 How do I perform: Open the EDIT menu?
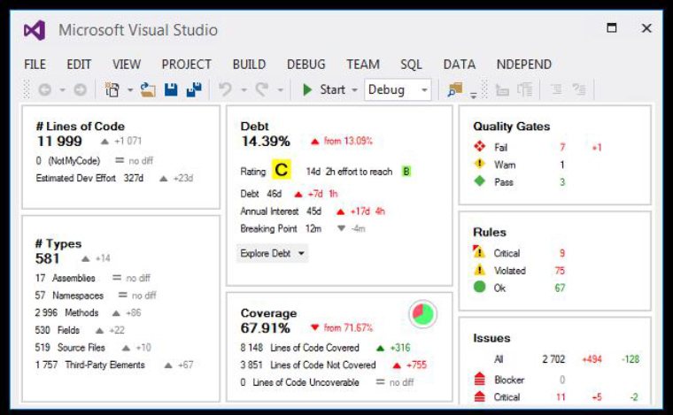[79, 65]
